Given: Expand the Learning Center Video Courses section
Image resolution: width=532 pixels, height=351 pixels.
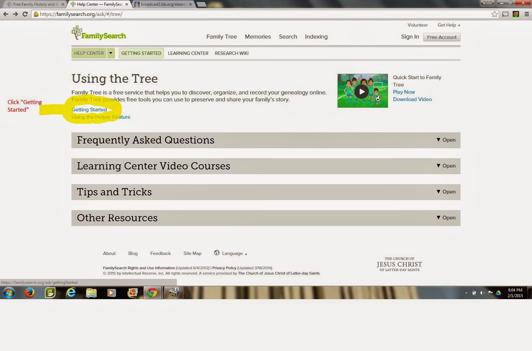Looking at the screenshot, I should (266, 166).
